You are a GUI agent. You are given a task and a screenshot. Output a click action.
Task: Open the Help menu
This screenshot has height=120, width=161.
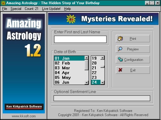click(x=67, y=9)
